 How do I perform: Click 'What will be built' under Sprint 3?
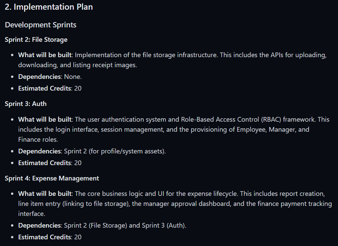pos(45,119)
